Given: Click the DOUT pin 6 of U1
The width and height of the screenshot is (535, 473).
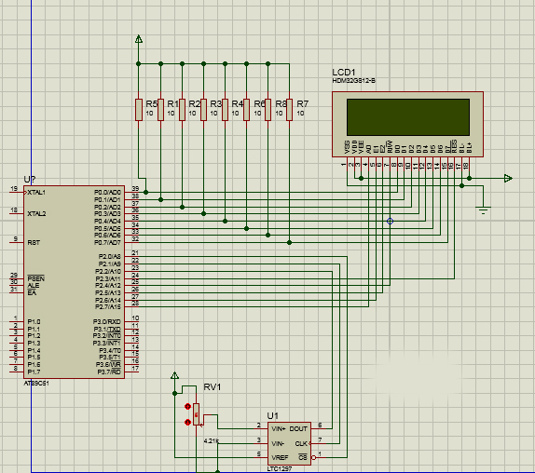Looking at the screenshot, I should pos(318,428).
